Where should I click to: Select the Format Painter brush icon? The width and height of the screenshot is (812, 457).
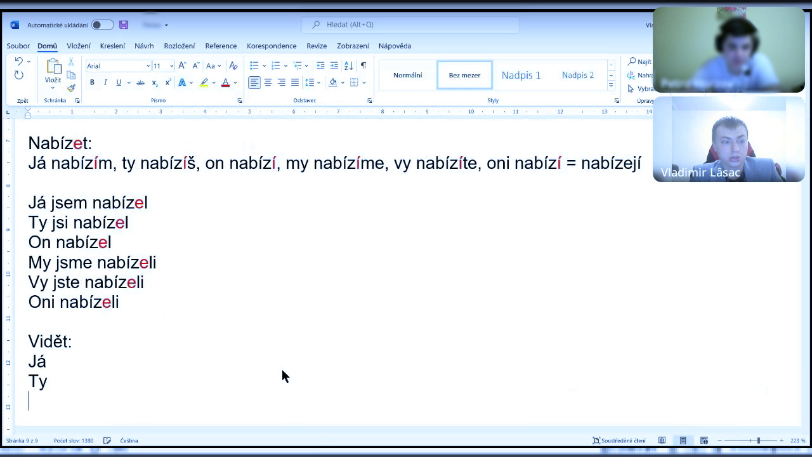pos(71,88)
